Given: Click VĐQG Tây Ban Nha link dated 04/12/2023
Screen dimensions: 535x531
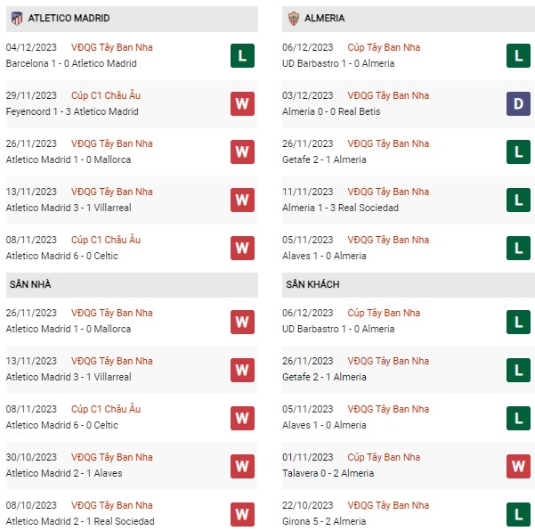Looking at the screenshot, I should [x=112, y=47].
